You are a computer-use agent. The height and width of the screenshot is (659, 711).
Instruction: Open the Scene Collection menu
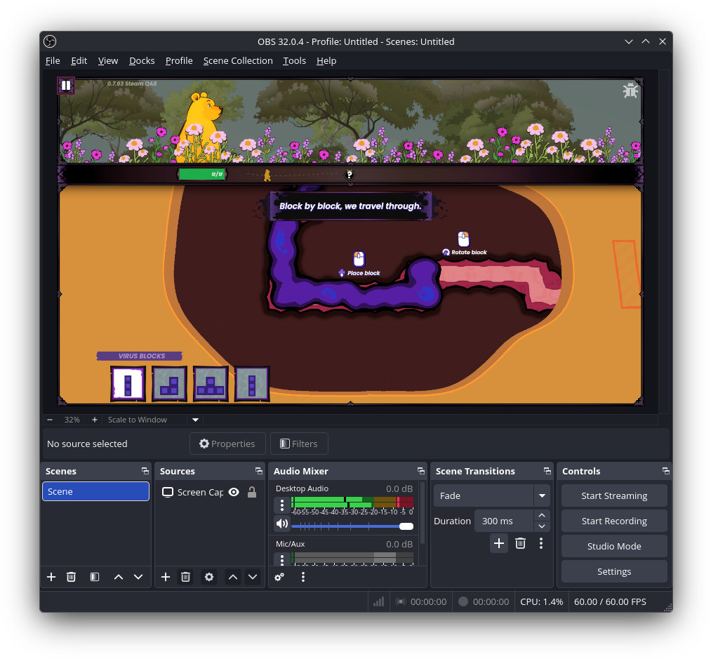(x=238, y=60)
